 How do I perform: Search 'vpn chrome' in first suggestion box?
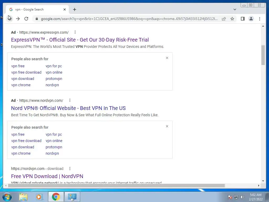point(21,85)
